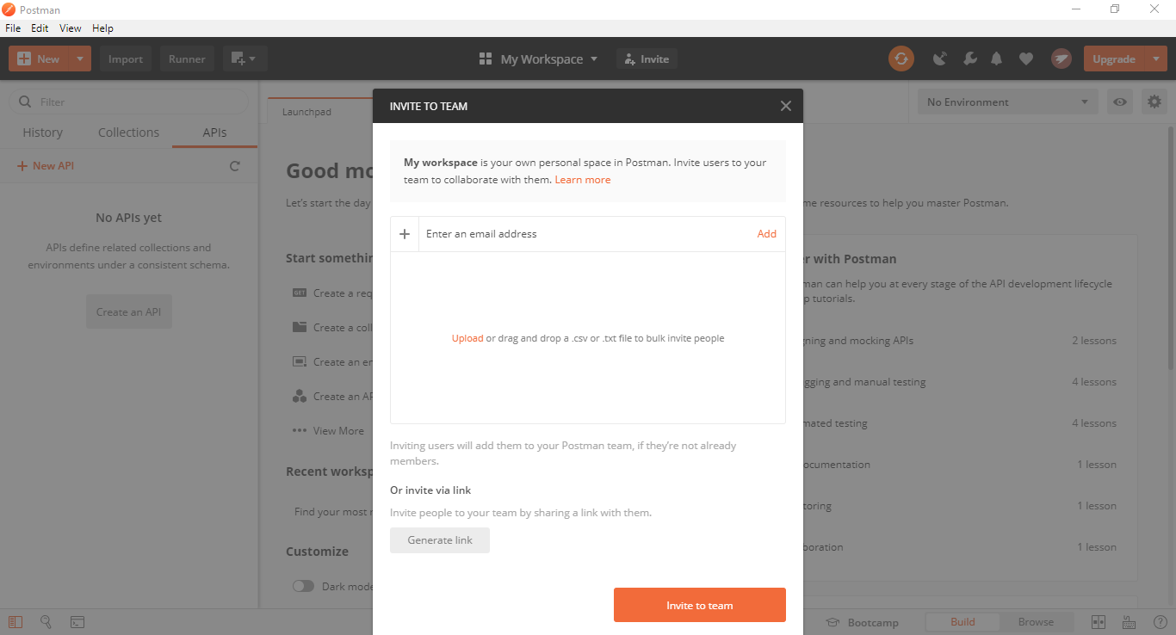Image resolution: width=1176 pixels, height=635 pixels.
Task: Open settings via the wrench icon
Action: pos(969,59)
